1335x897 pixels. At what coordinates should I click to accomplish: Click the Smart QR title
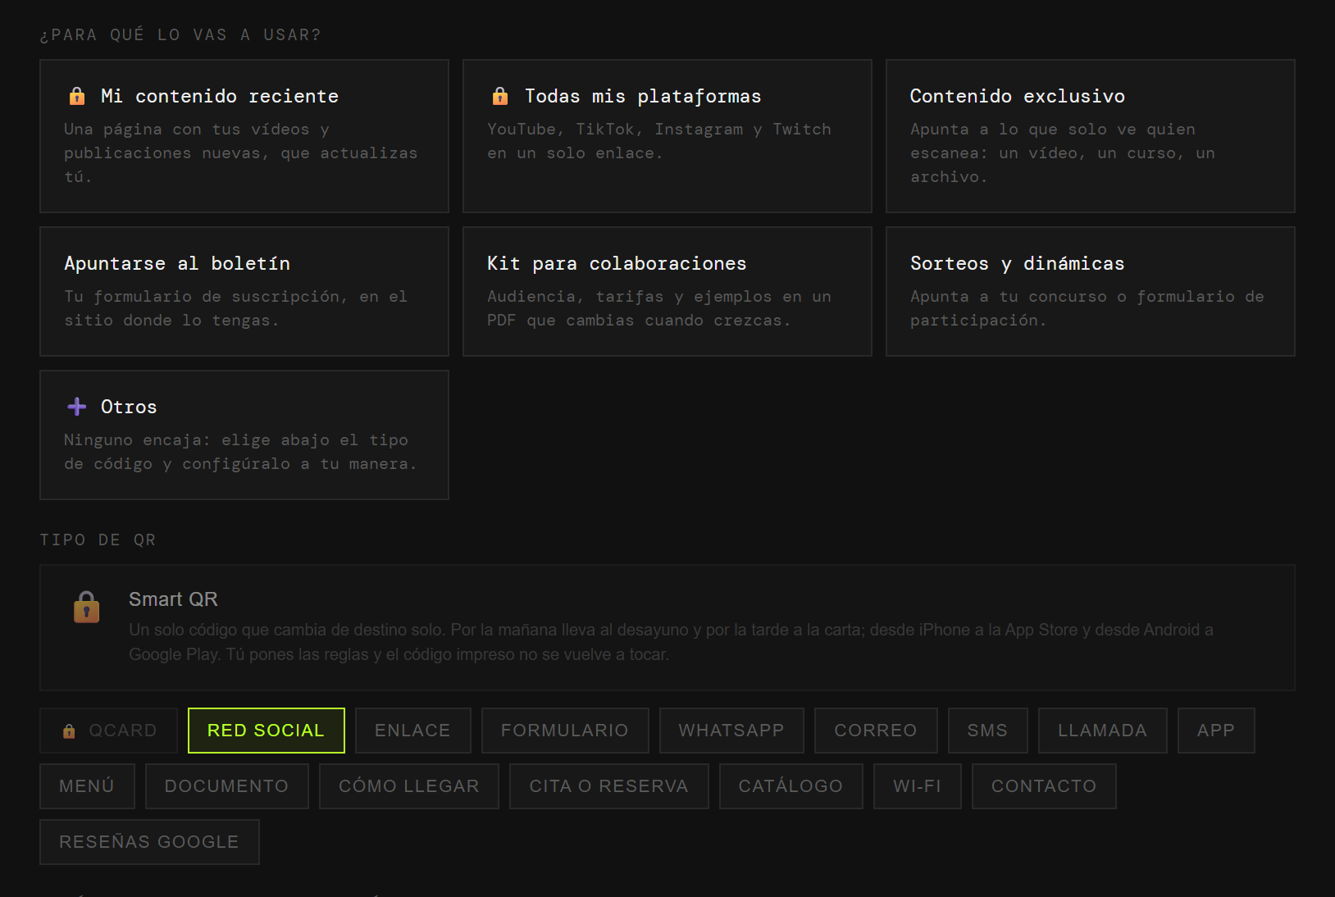click(x=173, y=599)
